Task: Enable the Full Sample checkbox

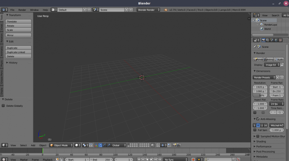Action: (255, 130)
